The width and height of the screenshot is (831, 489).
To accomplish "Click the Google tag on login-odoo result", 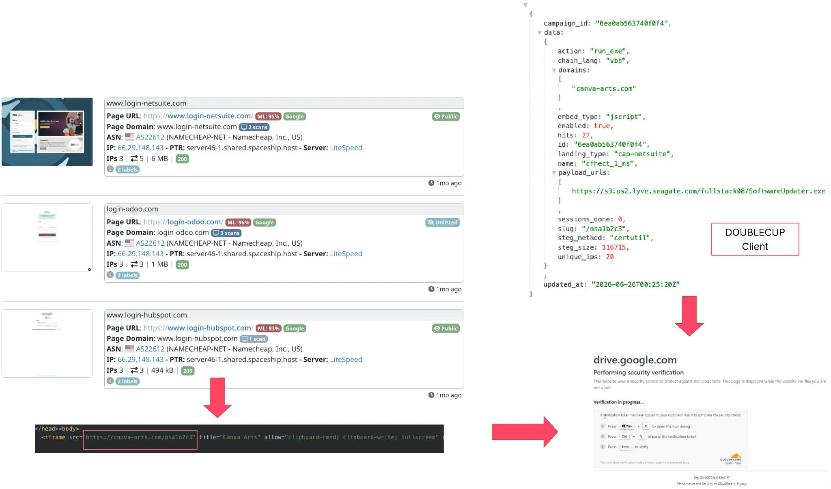I will 265,222.
